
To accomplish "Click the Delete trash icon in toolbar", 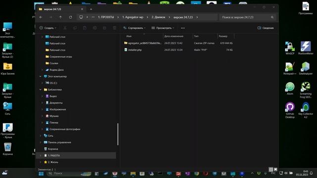I will coord(114,28).
